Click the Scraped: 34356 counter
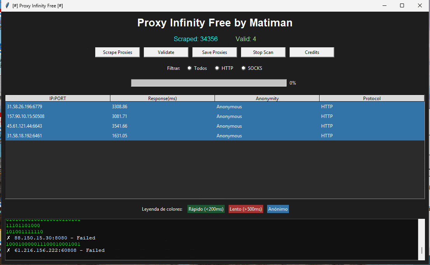The height and width of the screenshot is (265, 430). coord(196,39)
